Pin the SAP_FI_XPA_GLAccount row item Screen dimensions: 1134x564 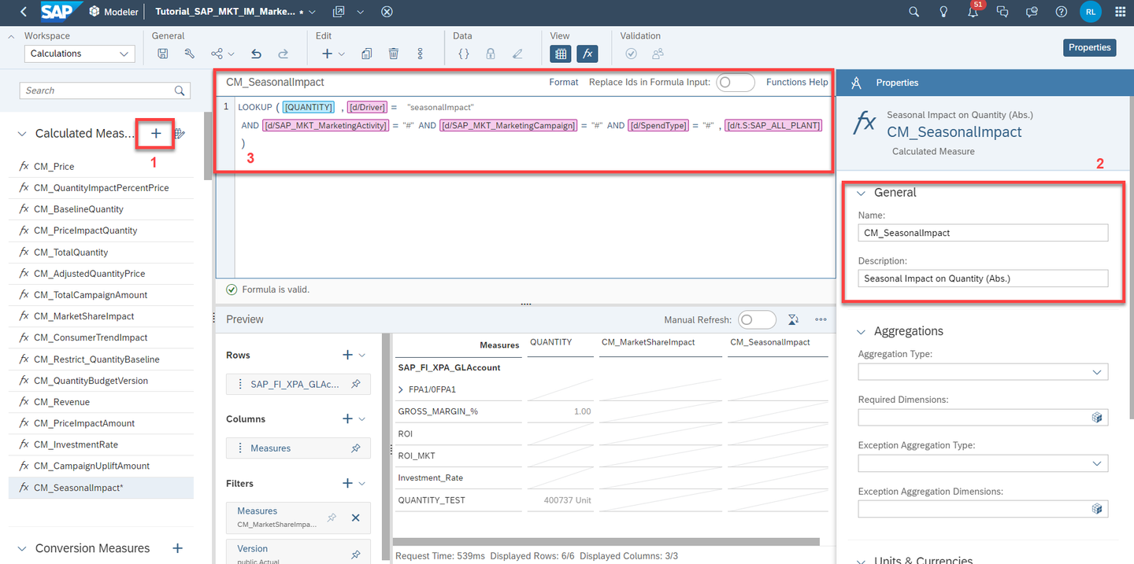pos(356,385)
